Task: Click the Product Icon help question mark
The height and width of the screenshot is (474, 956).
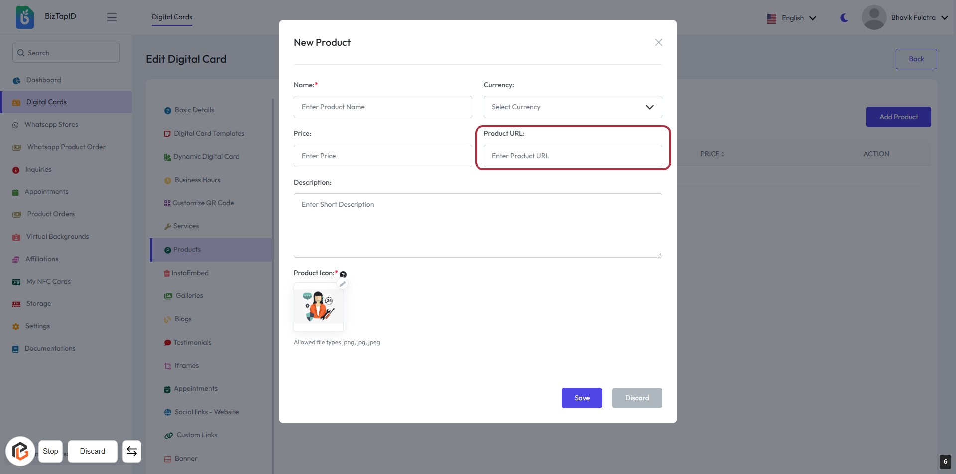Action: pos(343,274)
